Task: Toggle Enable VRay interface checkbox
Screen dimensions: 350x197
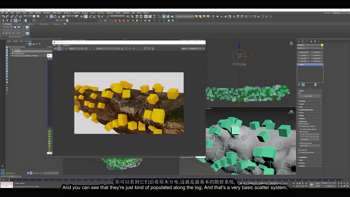Action: [x=300, y=152]
